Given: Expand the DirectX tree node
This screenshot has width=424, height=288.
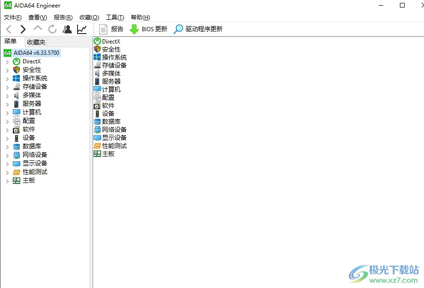Looking at the screenshot, I should [7, 62].
